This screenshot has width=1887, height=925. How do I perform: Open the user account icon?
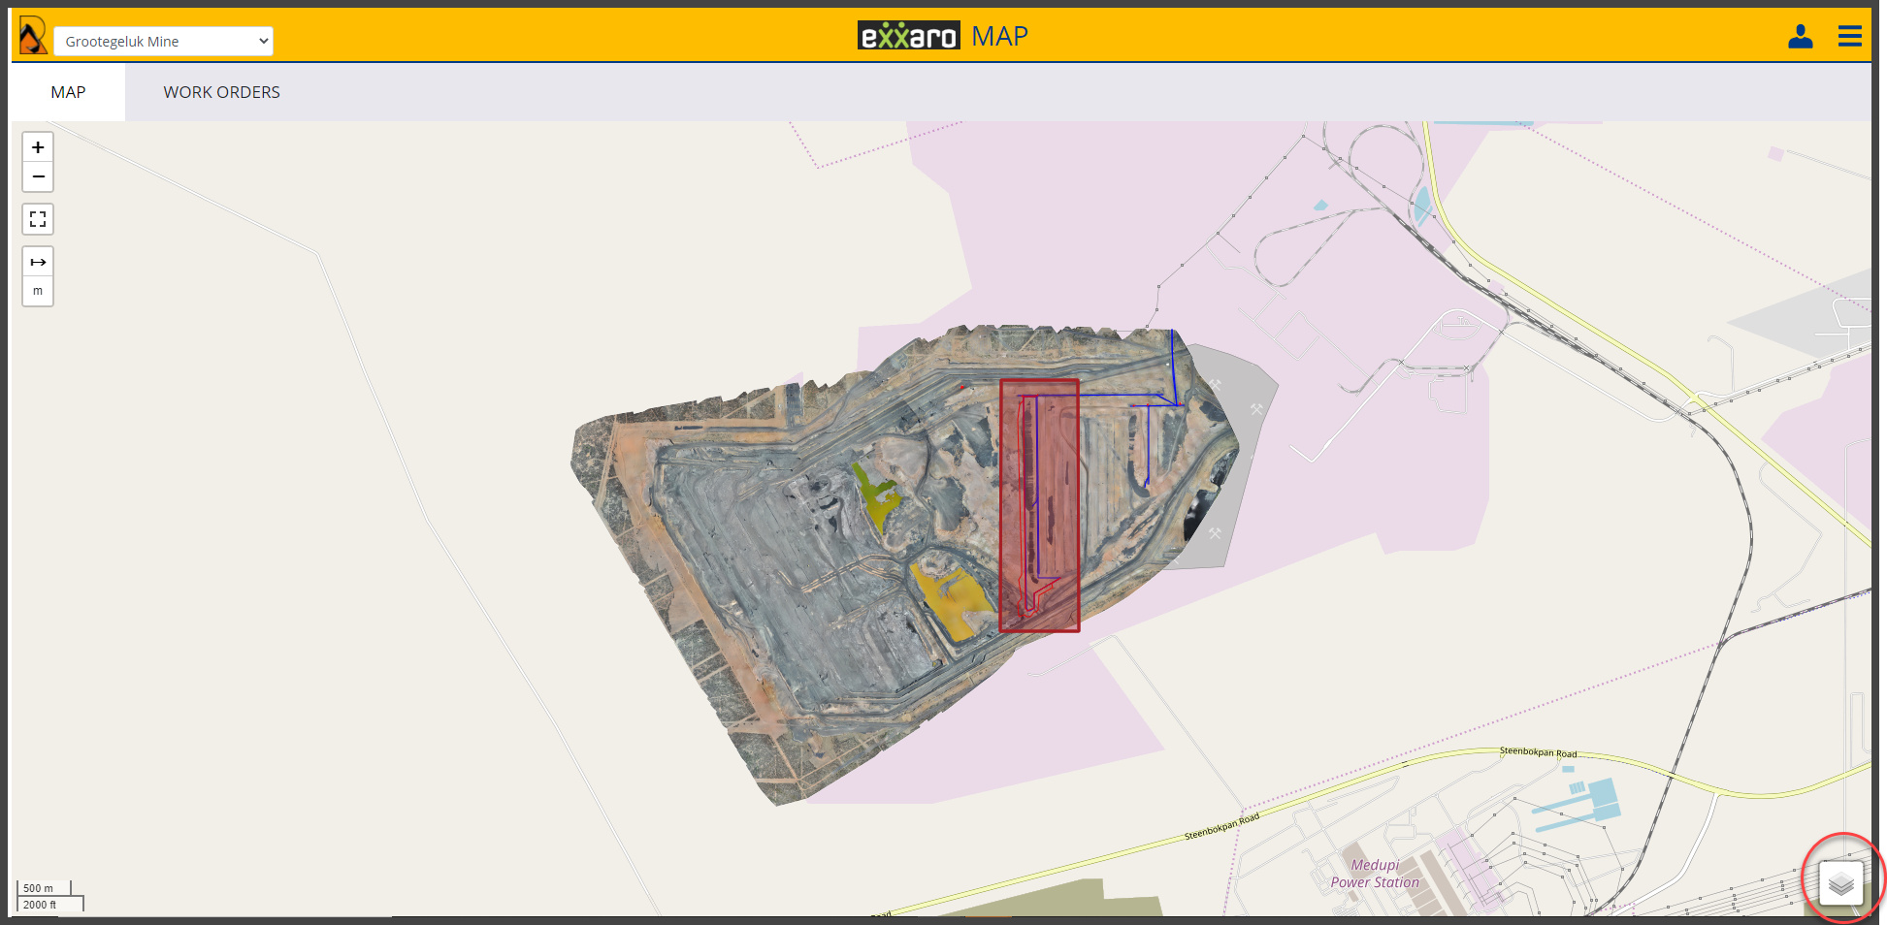tap(1800, 37)
